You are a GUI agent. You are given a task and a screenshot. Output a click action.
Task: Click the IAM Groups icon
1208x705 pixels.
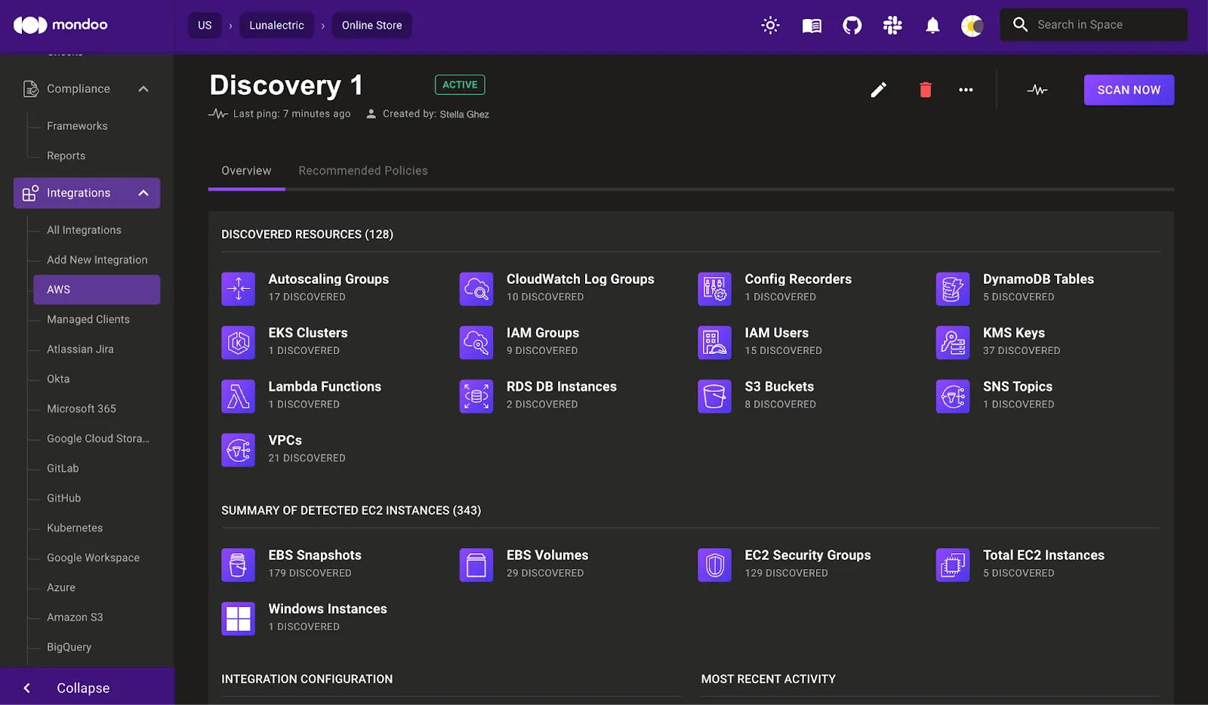[476, 342]
